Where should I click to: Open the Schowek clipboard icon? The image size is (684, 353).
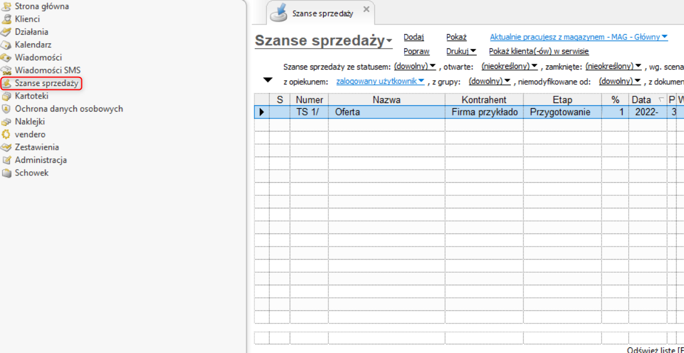(7, 173)
